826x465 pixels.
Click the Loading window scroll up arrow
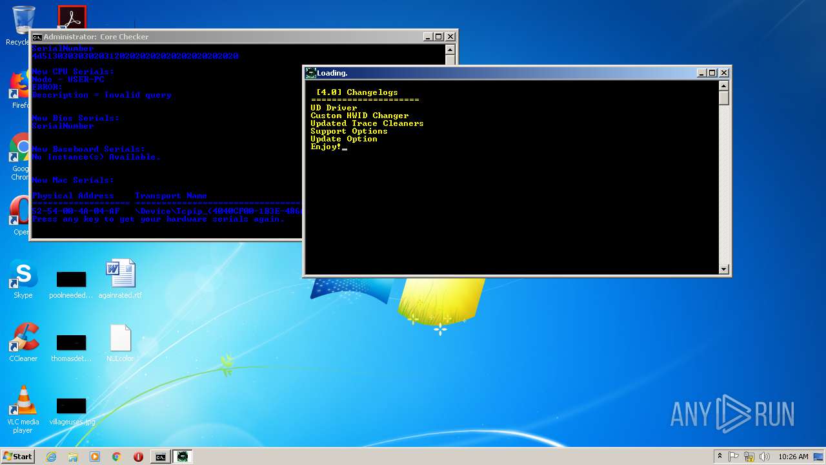tap(724, 86)
